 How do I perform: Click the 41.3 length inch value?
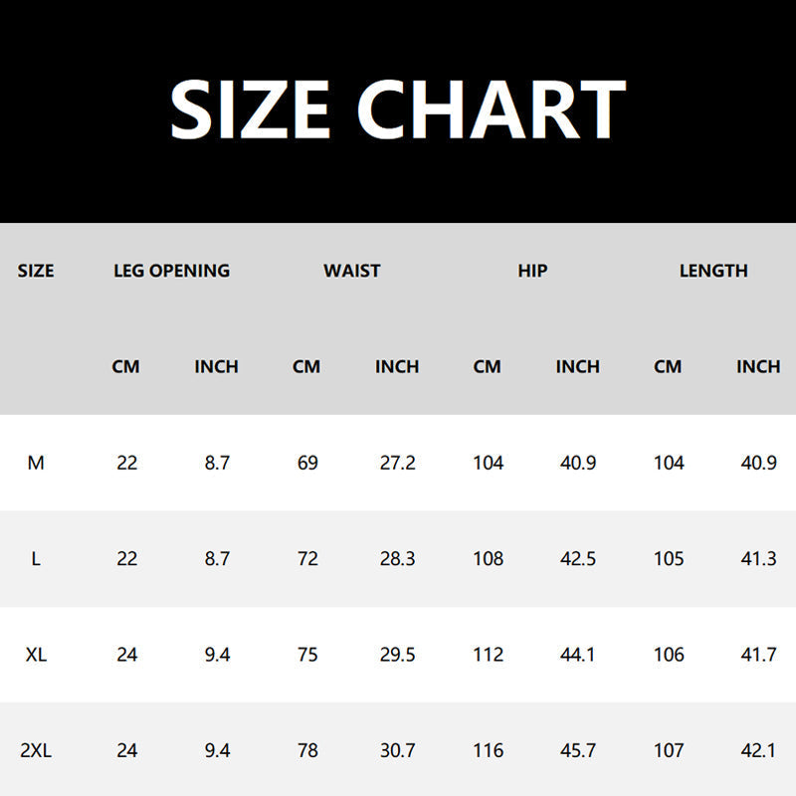759,558
